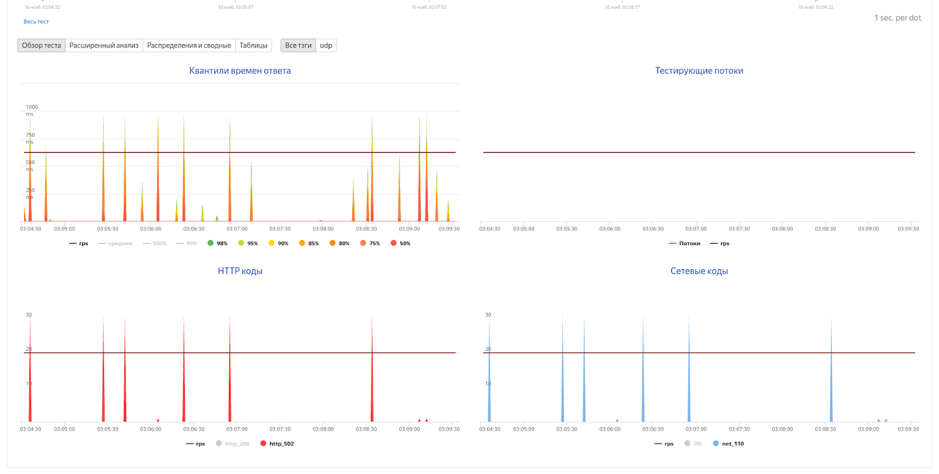Filter by the udp tag
This screenshot has width=939, height=474.
coord(326,46)
